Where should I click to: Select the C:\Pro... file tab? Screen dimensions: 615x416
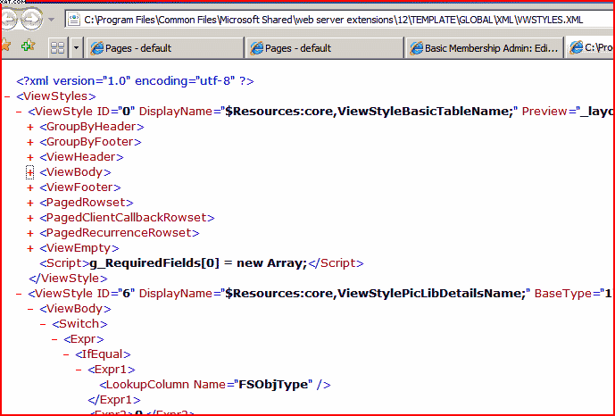point(591,48)
